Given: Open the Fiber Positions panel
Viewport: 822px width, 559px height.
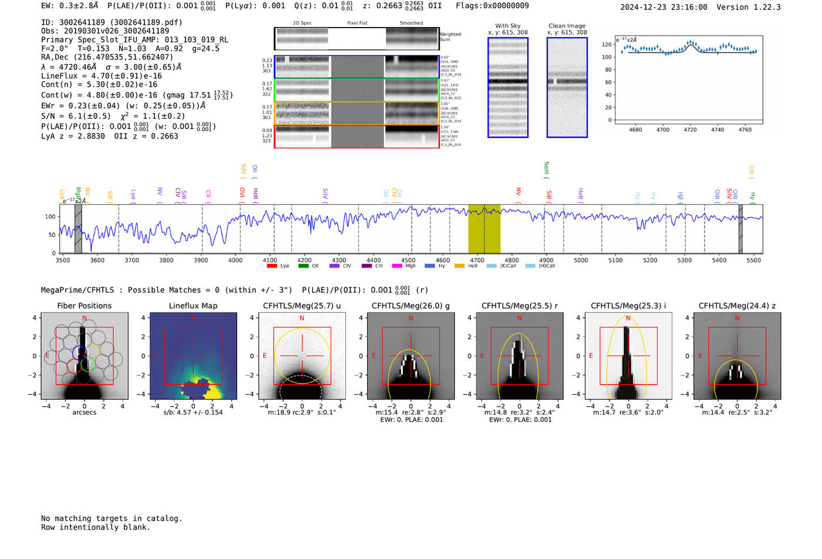Looking at the screenshot, I should (x=85, y=355).
